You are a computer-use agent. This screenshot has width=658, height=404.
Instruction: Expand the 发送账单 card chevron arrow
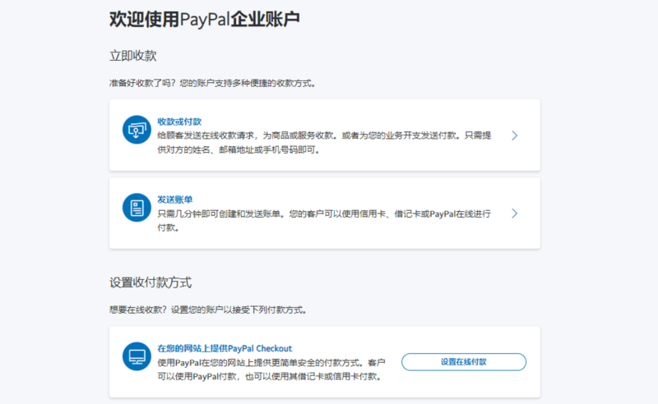tap(515, 213)
